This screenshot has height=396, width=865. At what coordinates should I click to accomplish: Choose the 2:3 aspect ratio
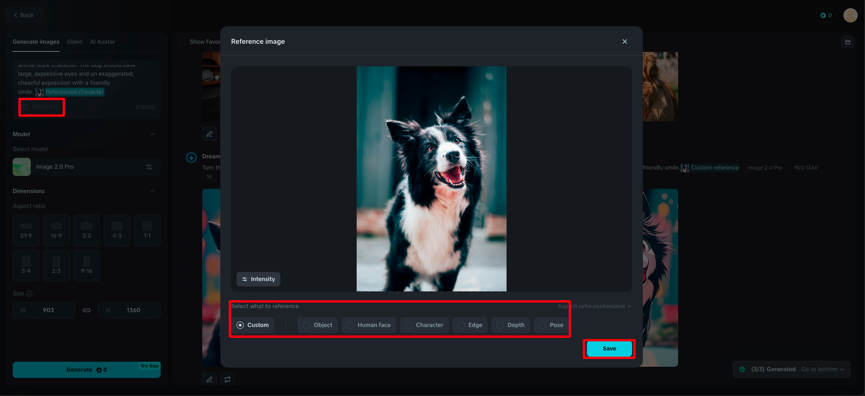56,266
